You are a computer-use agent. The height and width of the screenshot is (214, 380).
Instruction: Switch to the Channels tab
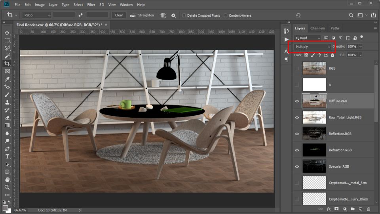coord(317,29)
